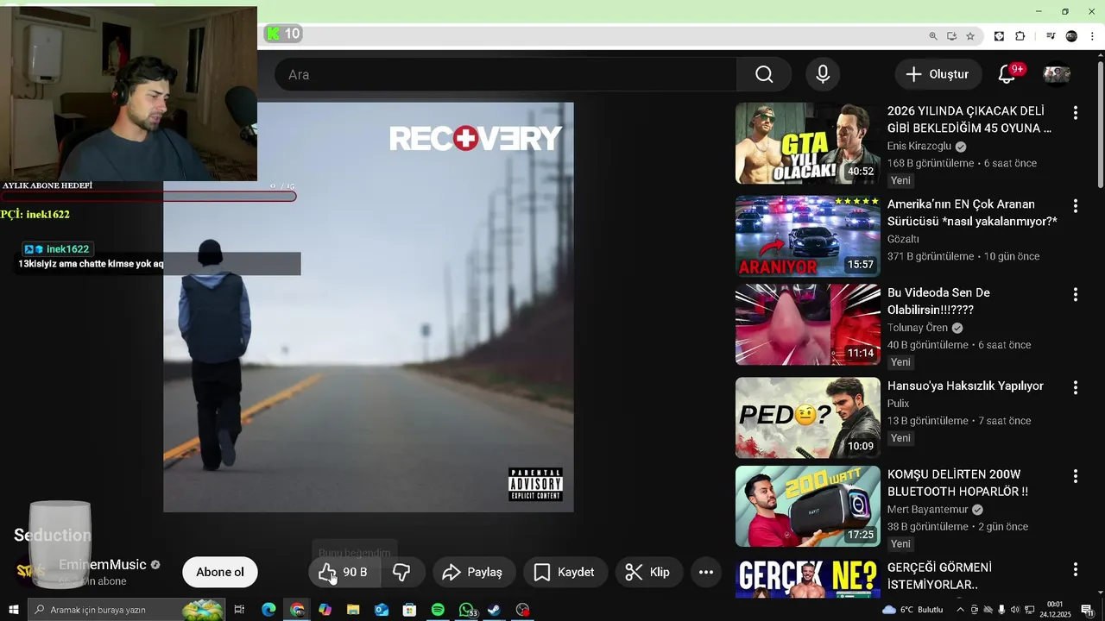Click the volume icon in system tray
Image resolution: width=1105 pixels, height=621 pixels.
click(x=1015, y=610)
